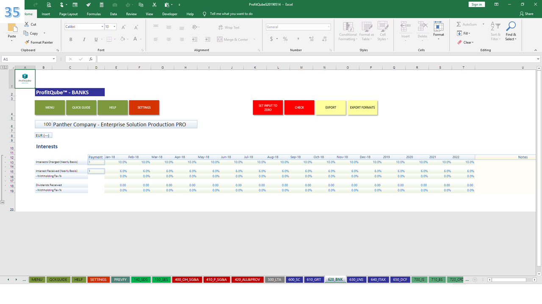Click the Tell me what you want search
542x304 pixels.
(x=231, y=14)
